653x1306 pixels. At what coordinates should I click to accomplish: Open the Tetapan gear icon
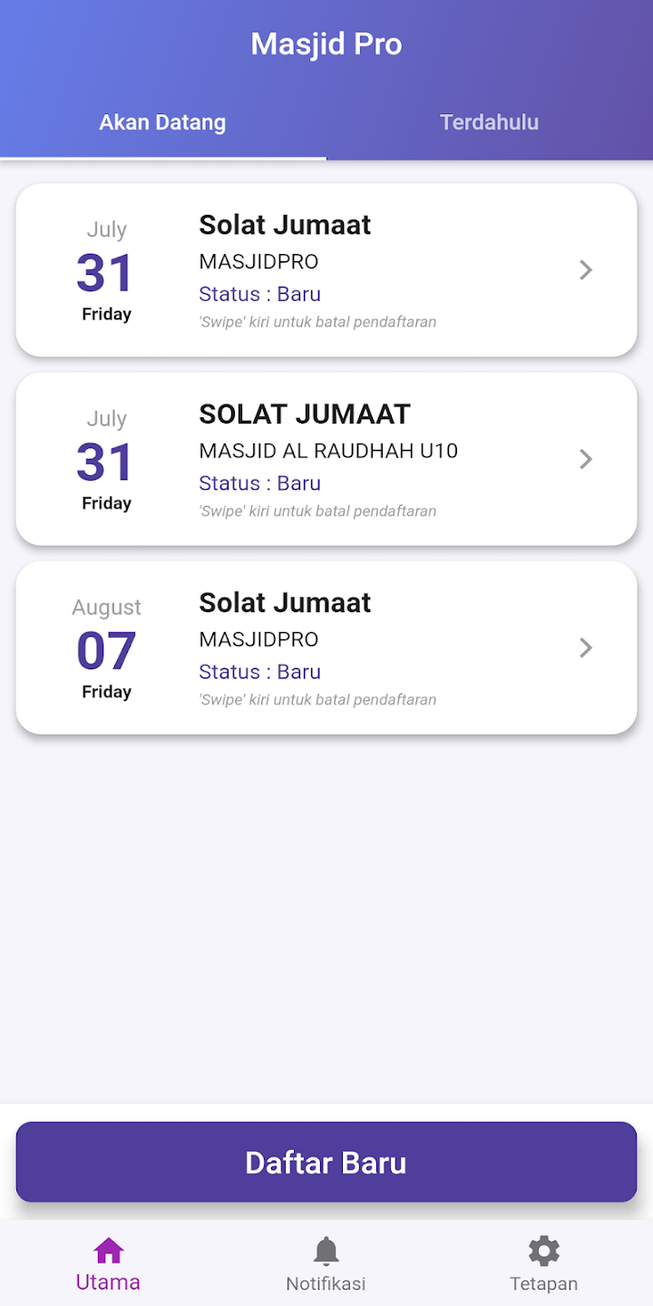pyautogui.click(x=543, y=1252)
